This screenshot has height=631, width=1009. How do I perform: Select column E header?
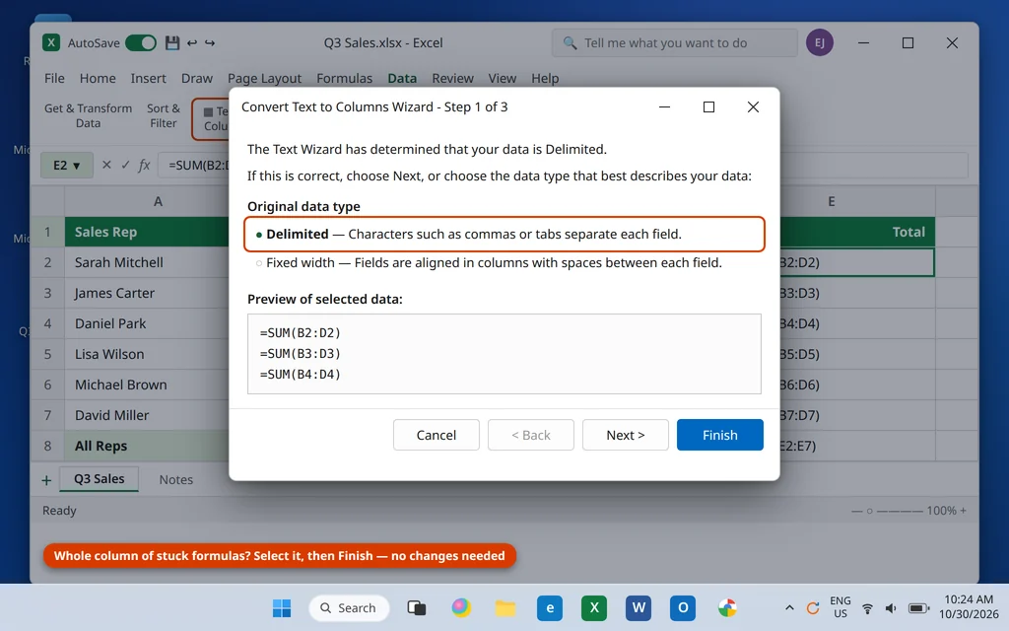tap(857, 201)
